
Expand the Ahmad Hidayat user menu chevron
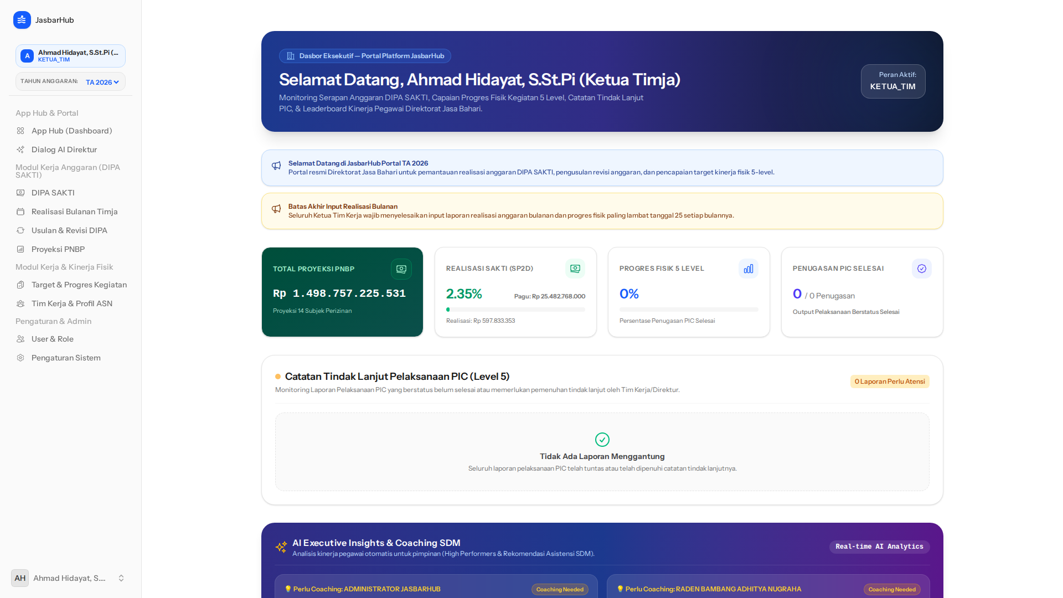121,578
